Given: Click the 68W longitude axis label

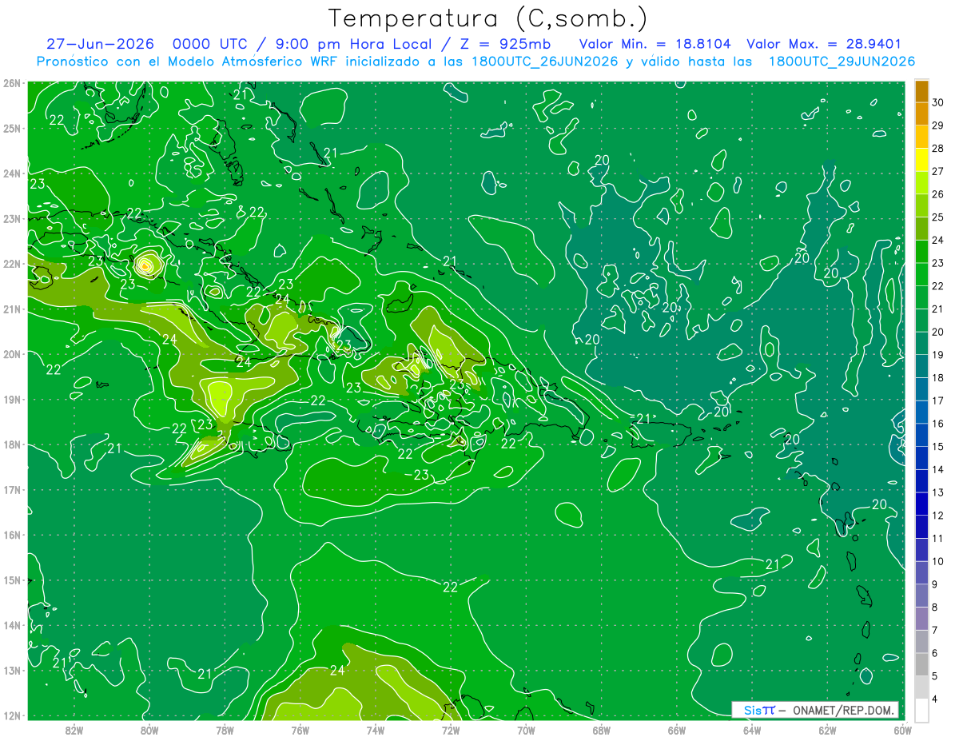Looking at the screenshot, I should tap(601, 730).
